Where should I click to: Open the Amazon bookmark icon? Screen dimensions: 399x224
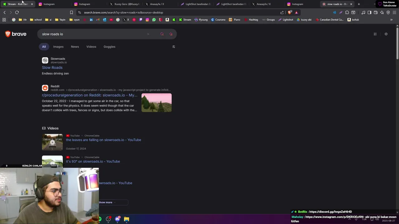[x=167, y=20]
